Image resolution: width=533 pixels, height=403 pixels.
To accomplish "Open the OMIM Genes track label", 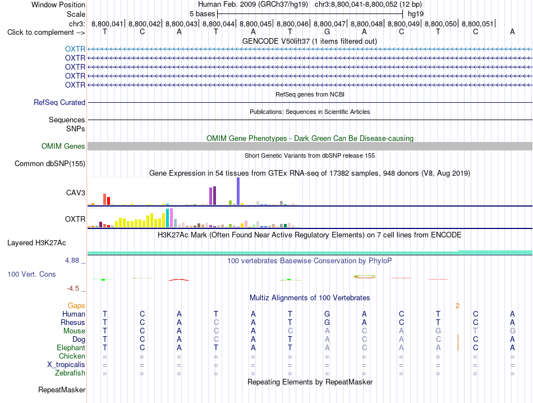I will pyautogui.click(x=63, y=146).
